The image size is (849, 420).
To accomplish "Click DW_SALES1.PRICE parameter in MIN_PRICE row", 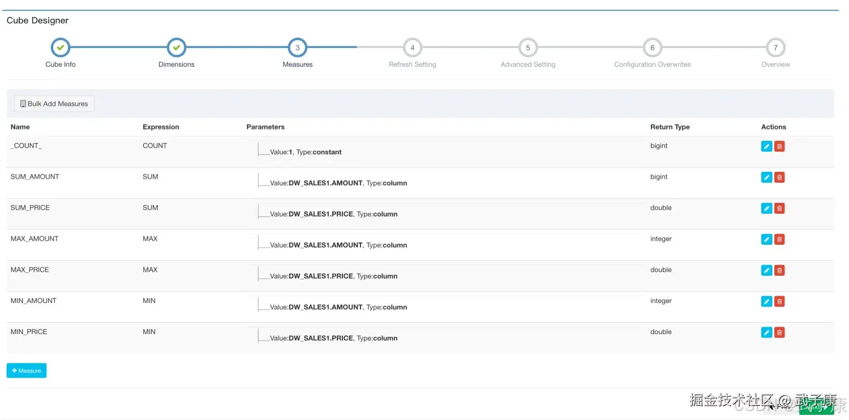I will tap(334, 339).
